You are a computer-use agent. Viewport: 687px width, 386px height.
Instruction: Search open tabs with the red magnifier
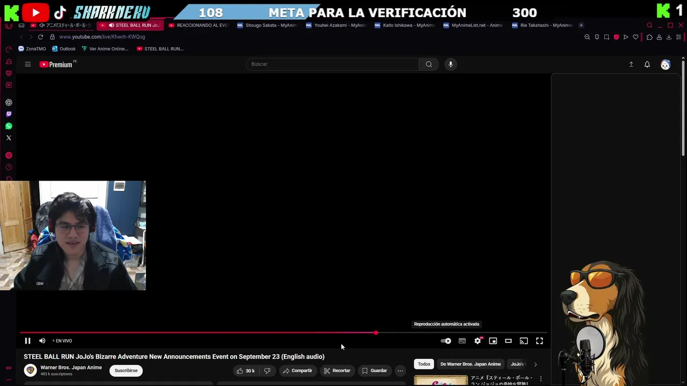649,25
